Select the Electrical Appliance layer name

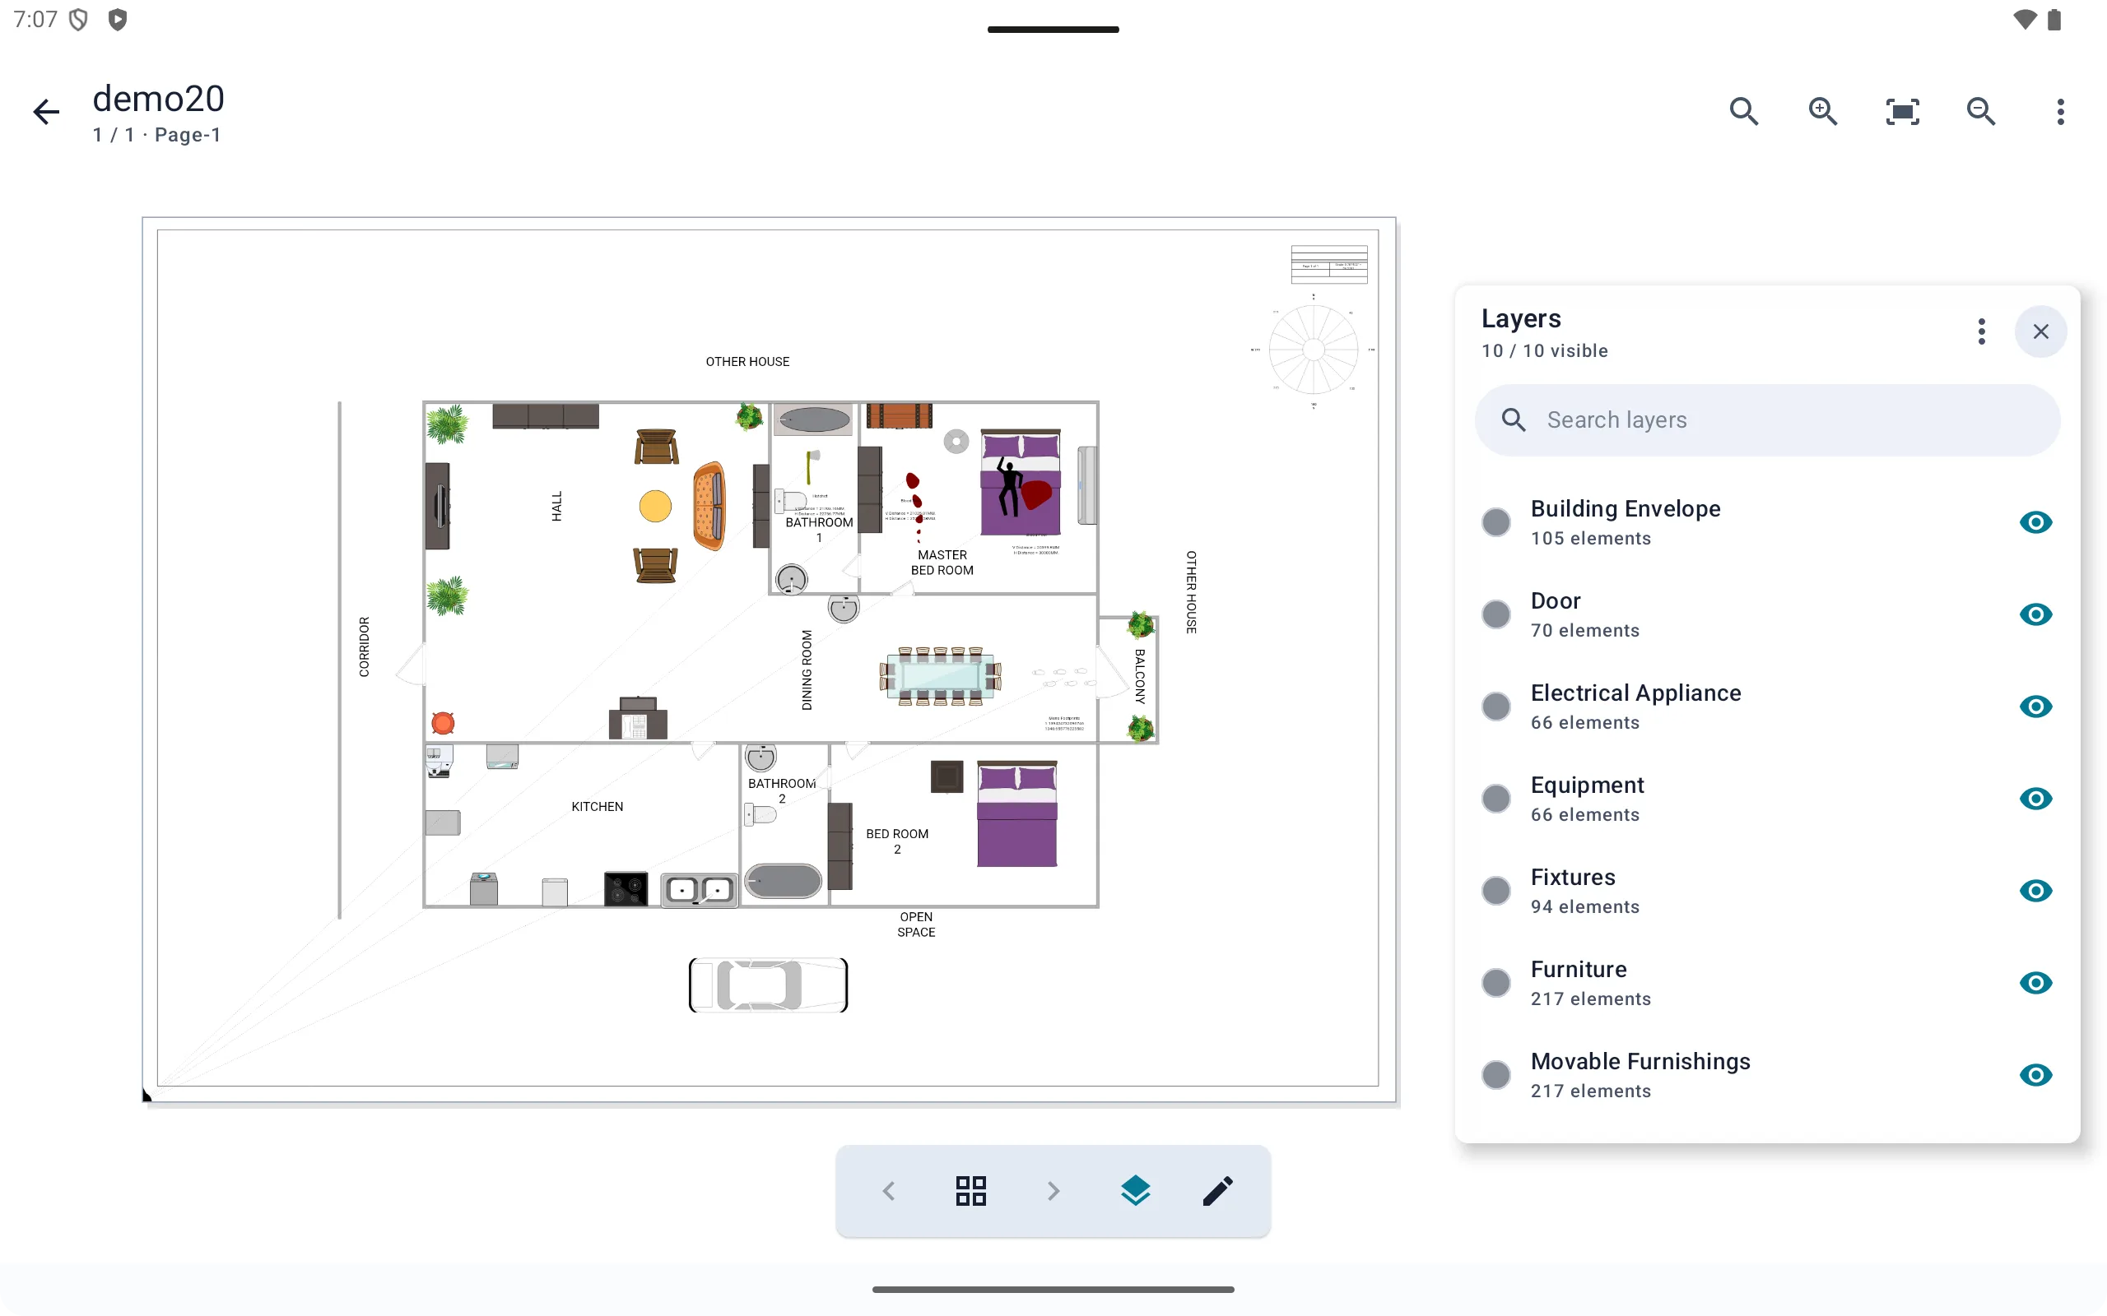1636,693
